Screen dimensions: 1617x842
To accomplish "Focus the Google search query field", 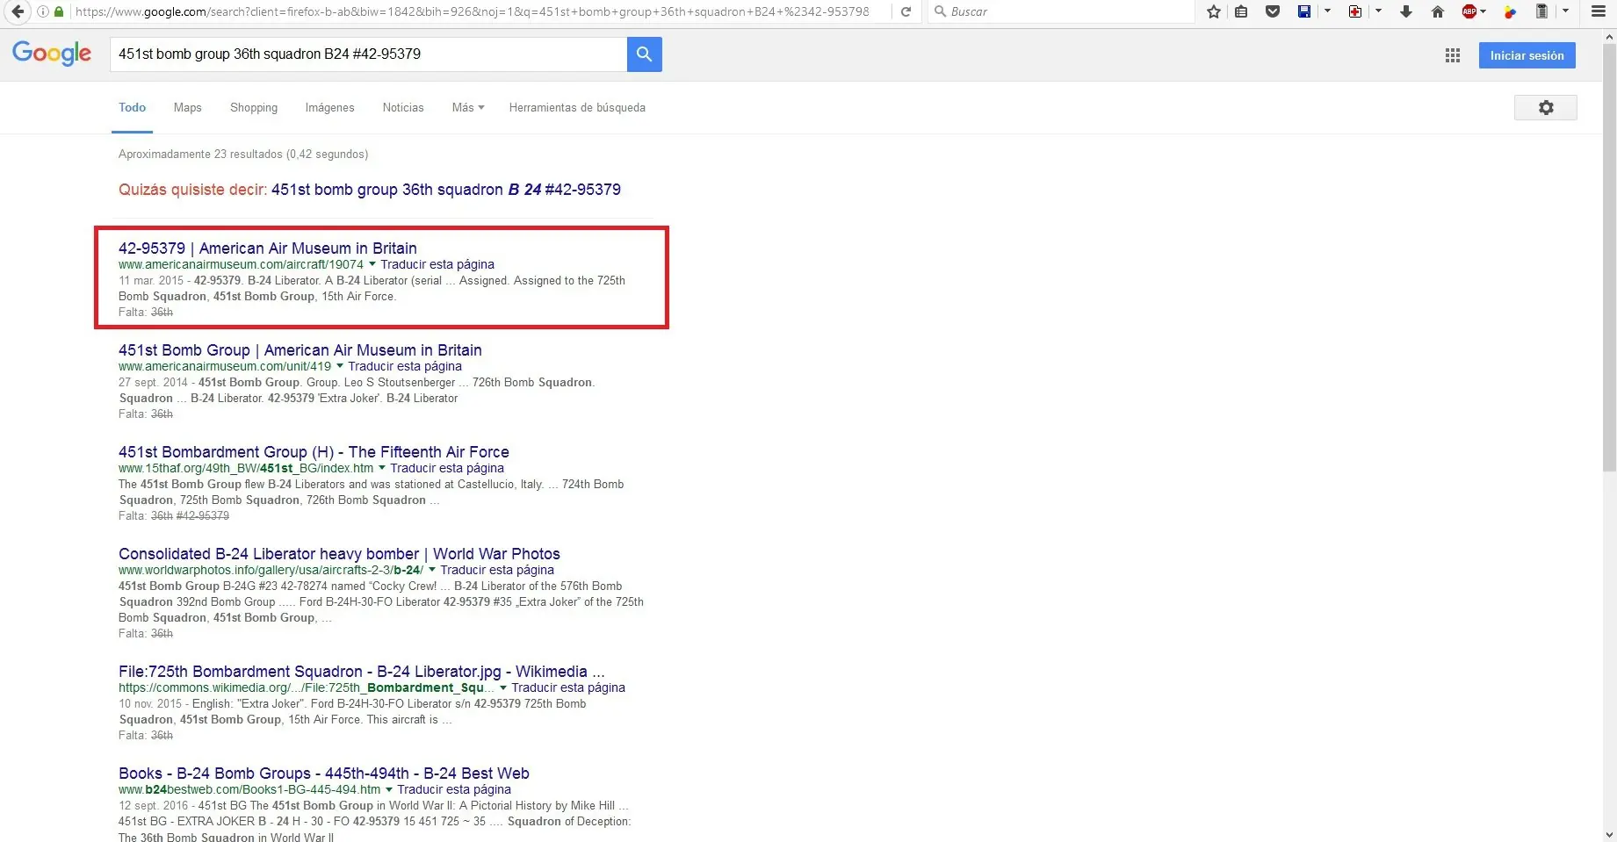I will click(x=368, y=54).
